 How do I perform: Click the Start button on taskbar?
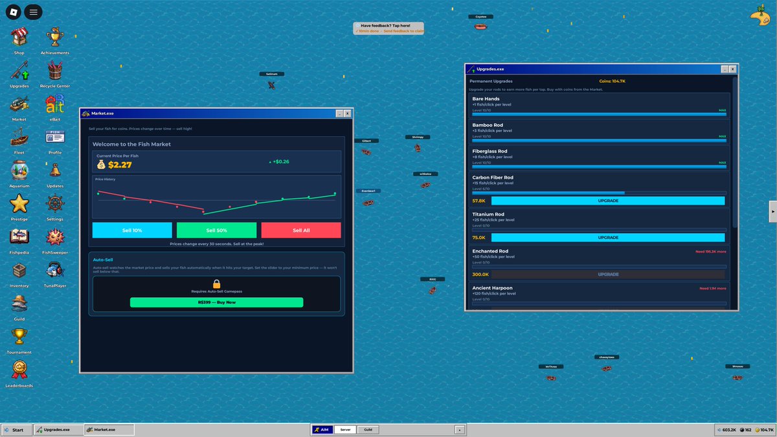tap(17, 430)
